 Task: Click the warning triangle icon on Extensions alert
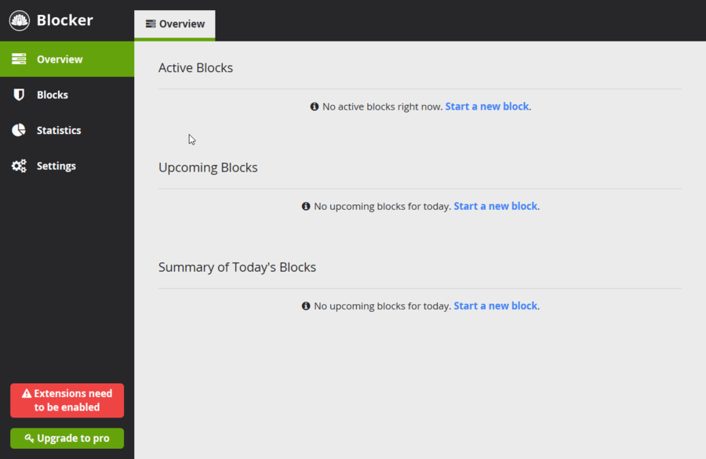[x=27, y=393]
